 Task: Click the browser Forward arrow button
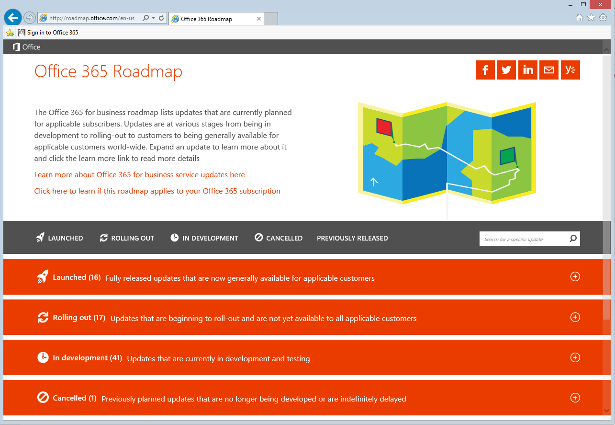point(30,18)
